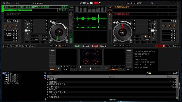Click the plus pitch button on left deck
Screen dimensions: 182x102
tap(28, 42)
